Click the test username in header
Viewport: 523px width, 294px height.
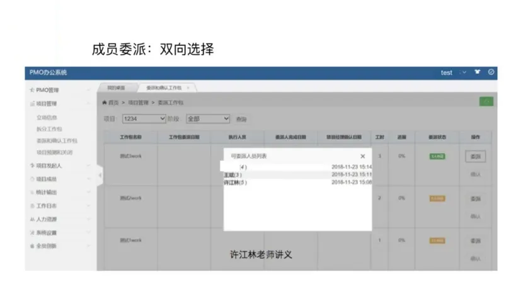[x=446, y=72]
